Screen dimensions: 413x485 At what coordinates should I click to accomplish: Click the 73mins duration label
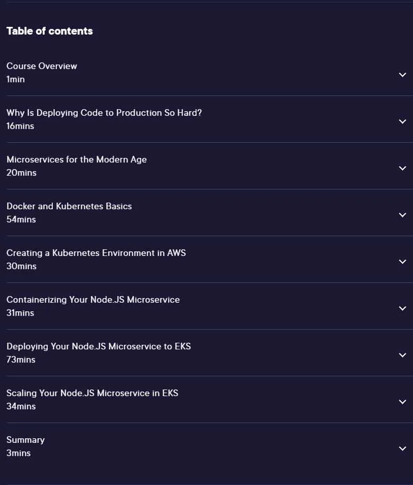[x=21, y=360]
